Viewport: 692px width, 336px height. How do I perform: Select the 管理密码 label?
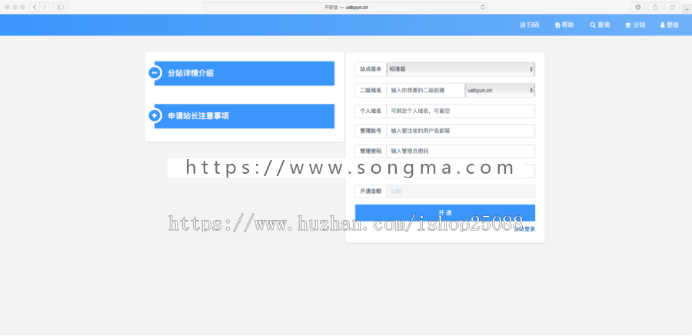(x=371, y=151)
